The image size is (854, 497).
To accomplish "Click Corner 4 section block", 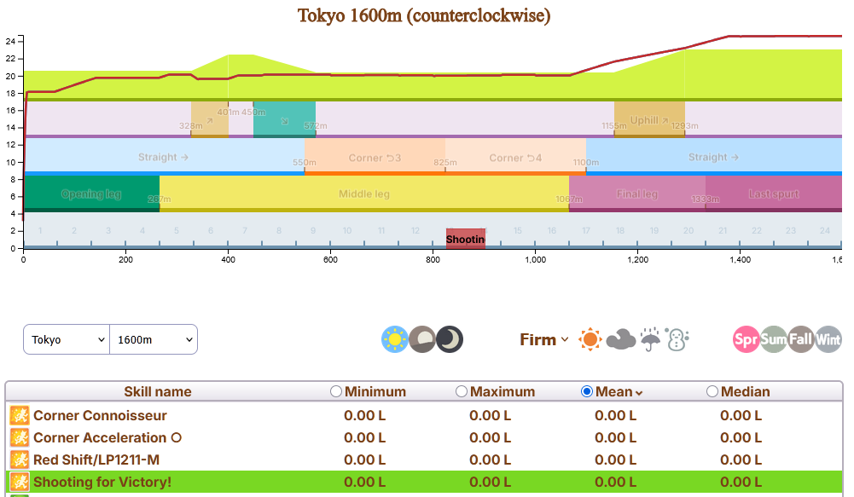I will click(x=515, y=157).
